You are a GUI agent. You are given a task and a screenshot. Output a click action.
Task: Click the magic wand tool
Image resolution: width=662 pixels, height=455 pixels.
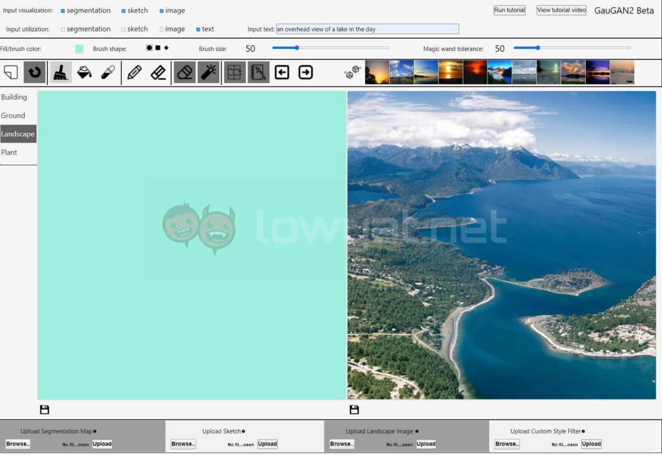coord(208,72)
